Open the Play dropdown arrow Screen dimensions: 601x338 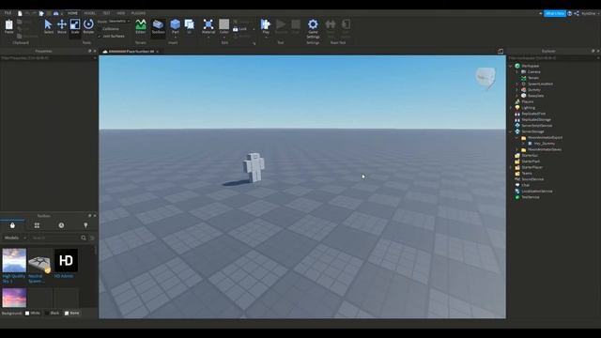click(x=266, y=38)
